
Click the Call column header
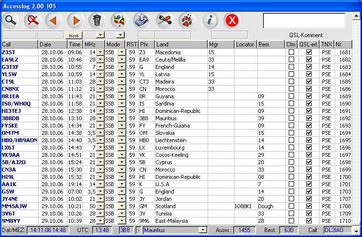click(x=20, y=44)
